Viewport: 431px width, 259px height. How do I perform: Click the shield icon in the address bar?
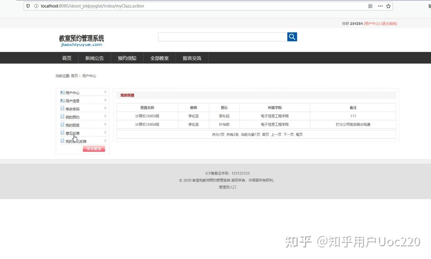(28, 6)
